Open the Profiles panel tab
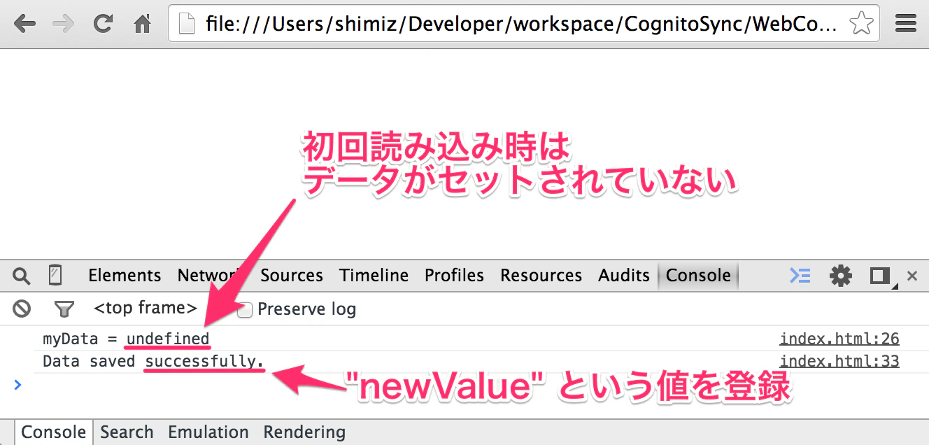The width and height of the screenshot is (929, 445). 454,276
